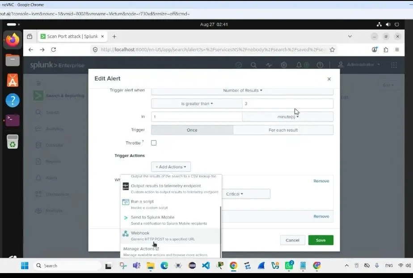
Task: Open Trash from the Ubuntu dock
Action: (13, 141)
